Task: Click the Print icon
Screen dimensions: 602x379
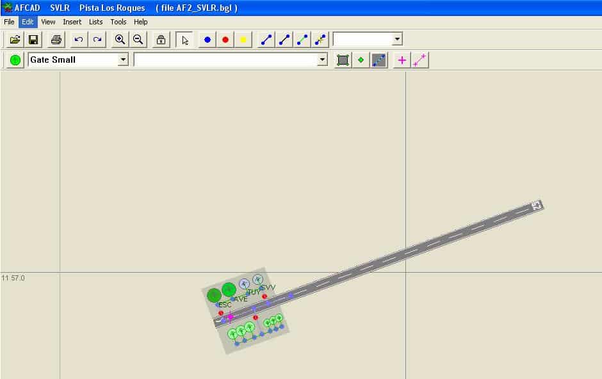Action: 56,40
